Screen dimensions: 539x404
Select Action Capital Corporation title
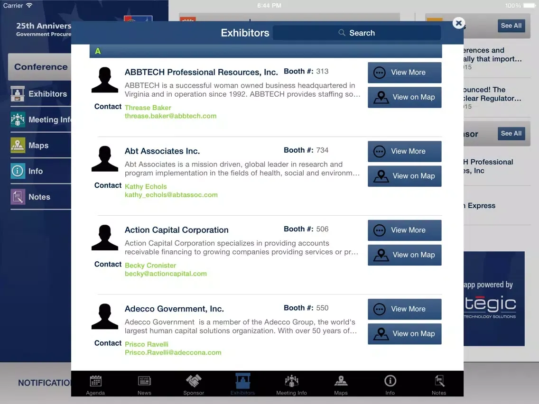[x=177, y=230]
